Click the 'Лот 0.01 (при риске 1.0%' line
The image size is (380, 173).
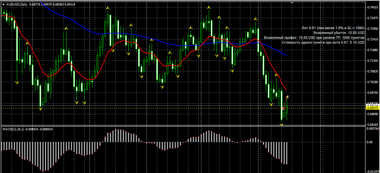(x=333, y=28)
